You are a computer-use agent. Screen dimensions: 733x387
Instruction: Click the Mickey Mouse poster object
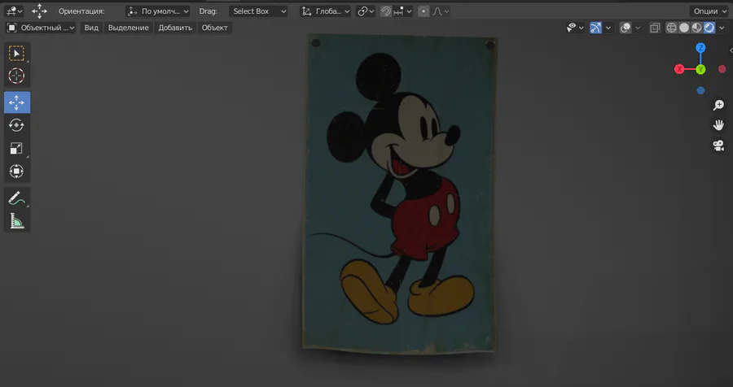coord(400,193)
